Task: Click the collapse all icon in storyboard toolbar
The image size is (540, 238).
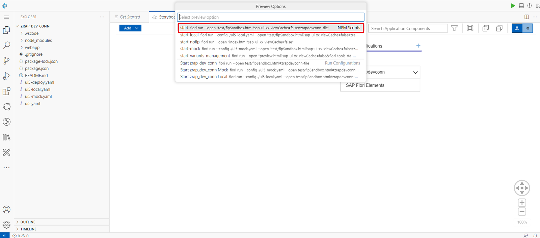Action: pyautogui.click(x=499, y=28)
